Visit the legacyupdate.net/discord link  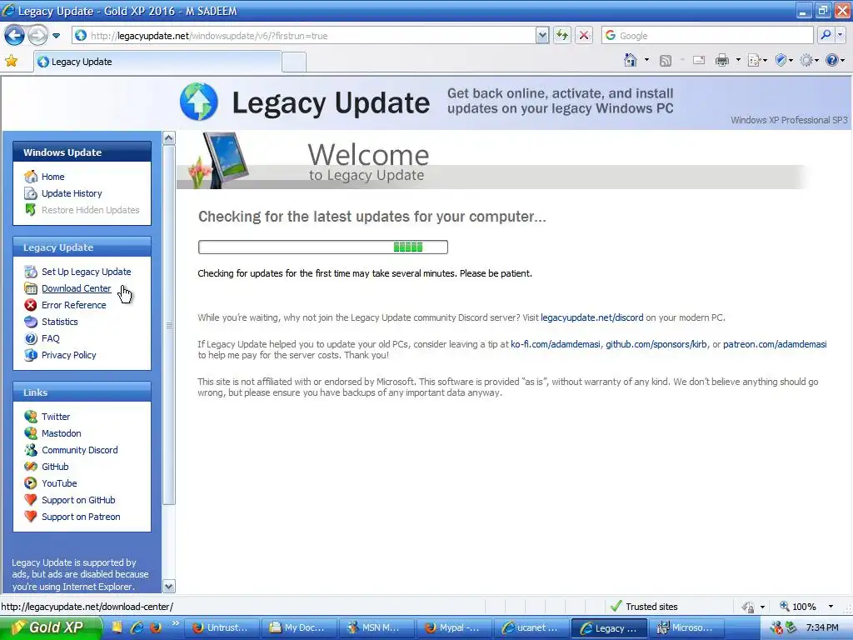click(x=592, y=317)
